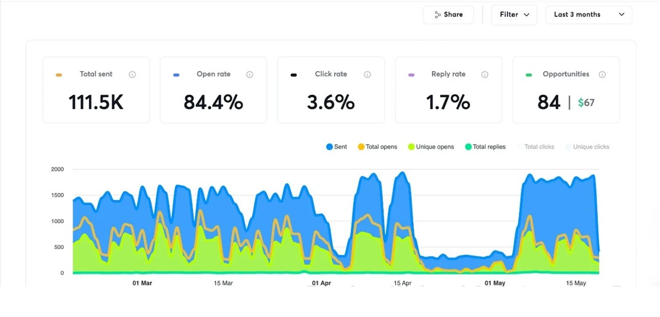The height and width of the screenshot is (317, 660).
Task: Click the blue Open rate color marker
Action: (x=176, y=75)
